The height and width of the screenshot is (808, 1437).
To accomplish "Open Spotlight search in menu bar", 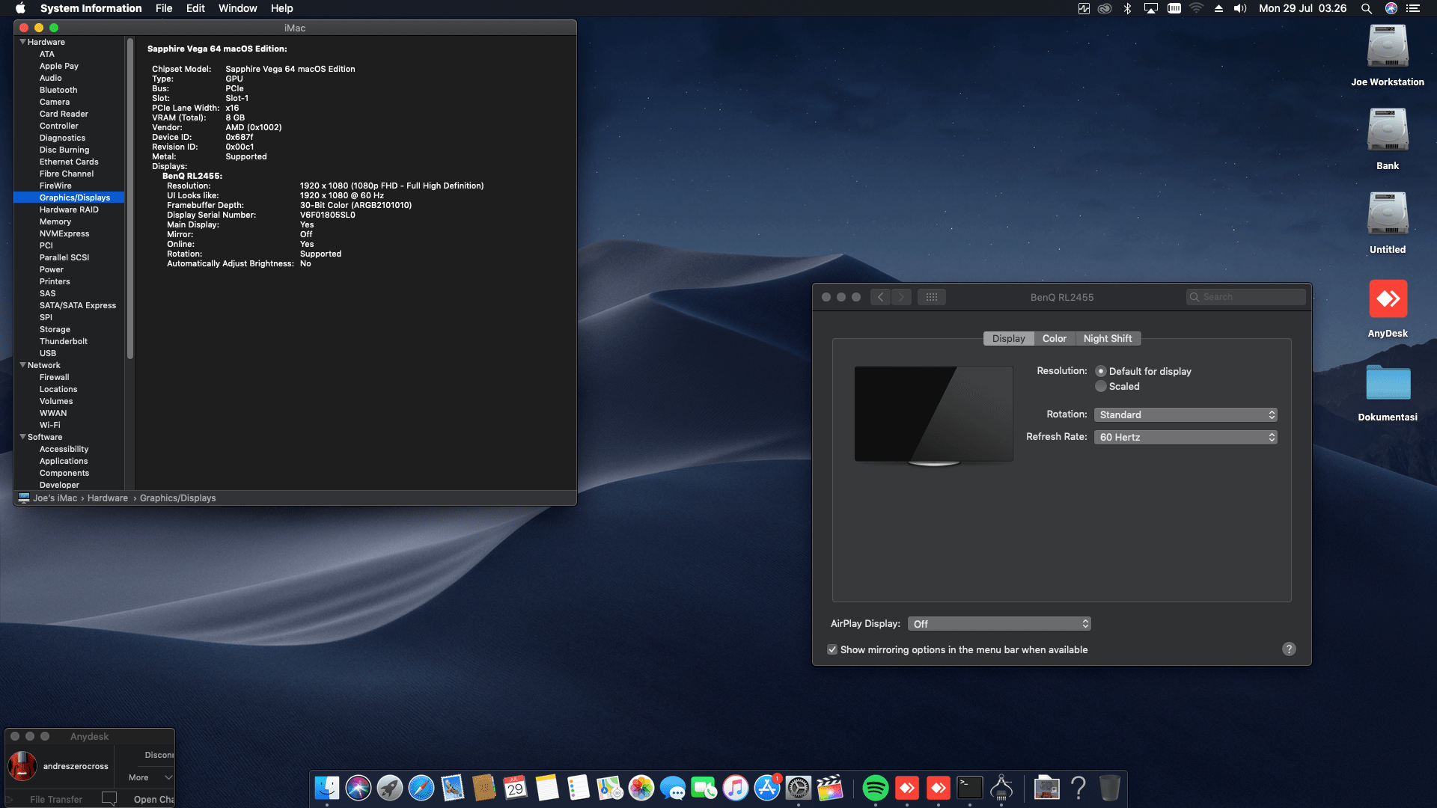I will 1366,8.
